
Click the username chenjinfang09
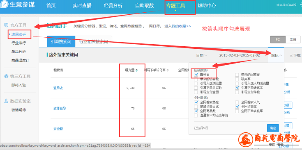pos(286,5)
